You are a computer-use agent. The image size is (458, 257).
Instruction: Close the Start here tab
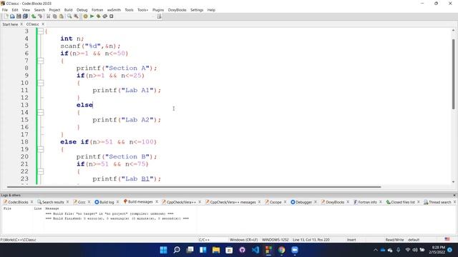(x=21, y=24)
